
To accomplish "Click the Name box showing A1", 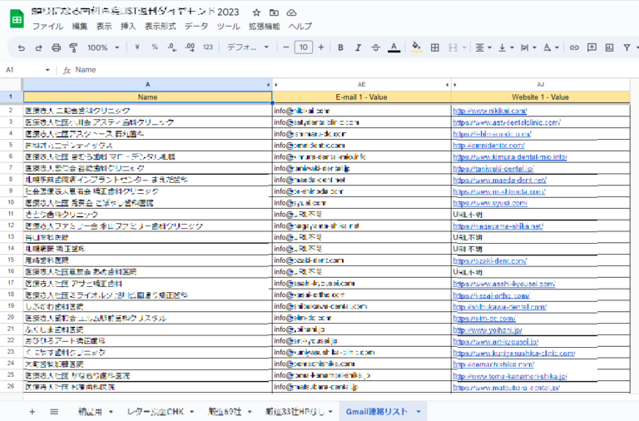I will pyautogui.click(x=25, y=70).
